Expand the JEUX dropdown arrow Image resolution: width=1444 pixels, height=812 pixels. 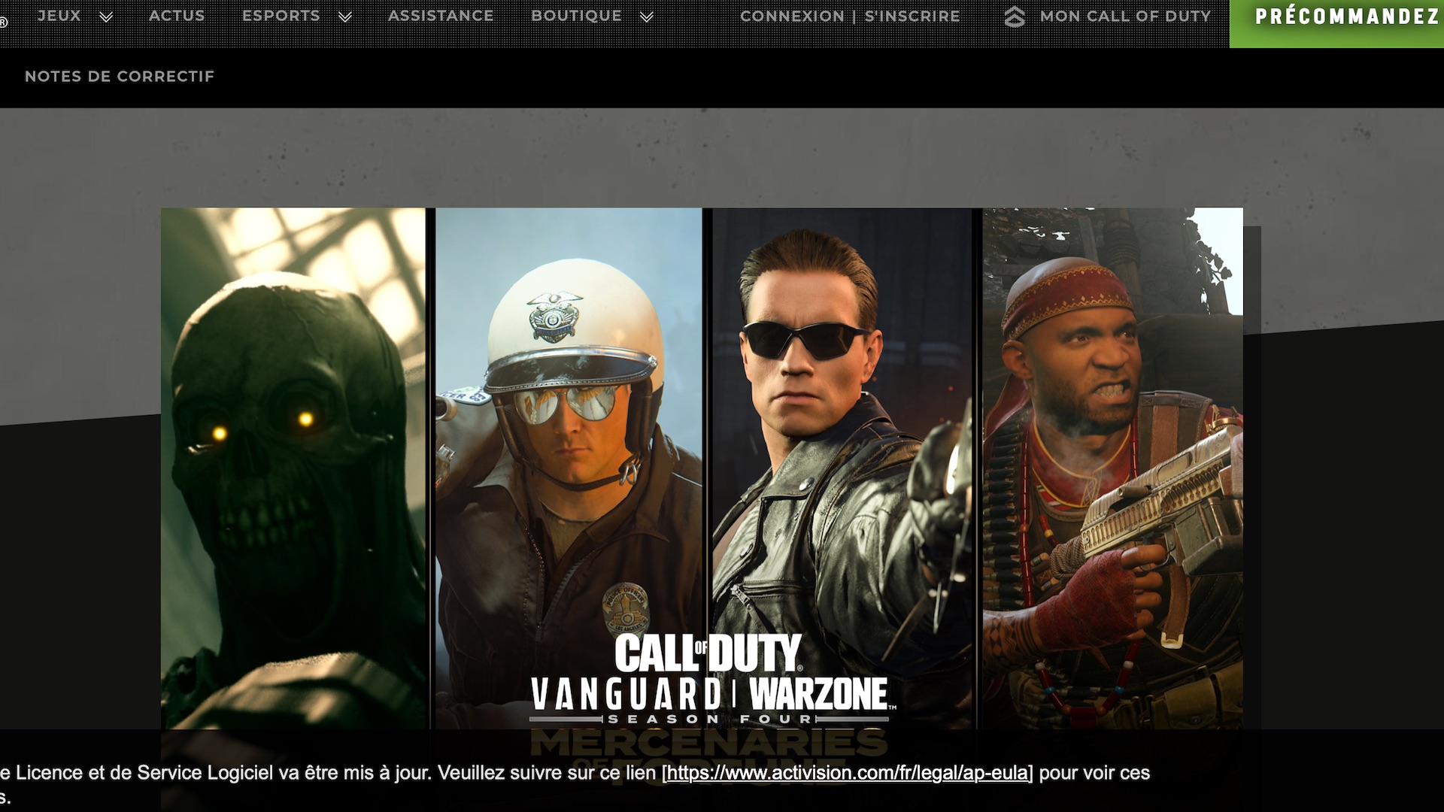pos(107,17)
